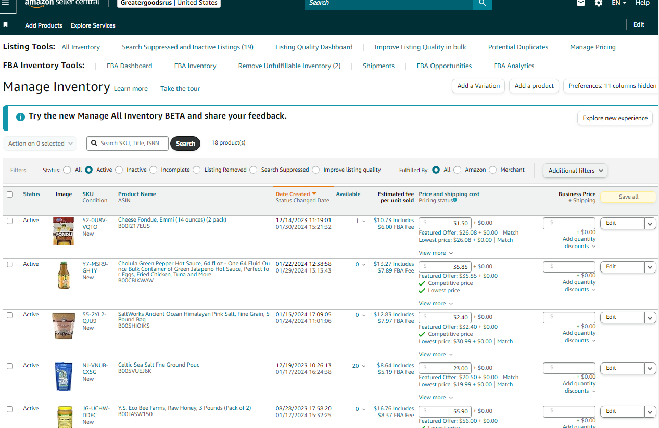Open Shipments under FBA Inventory Tools
Viewport: 659px width, 428px height.
tap(378, 66)
